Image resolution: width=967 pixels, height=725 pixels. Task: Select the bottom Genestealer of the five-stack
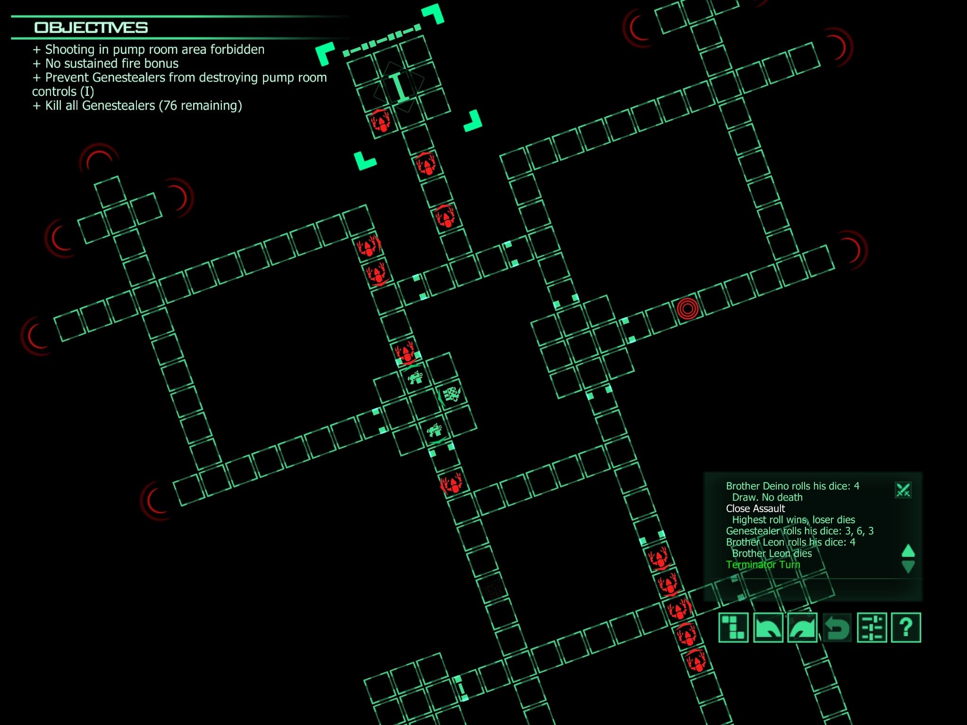click(x=696, y=661)
